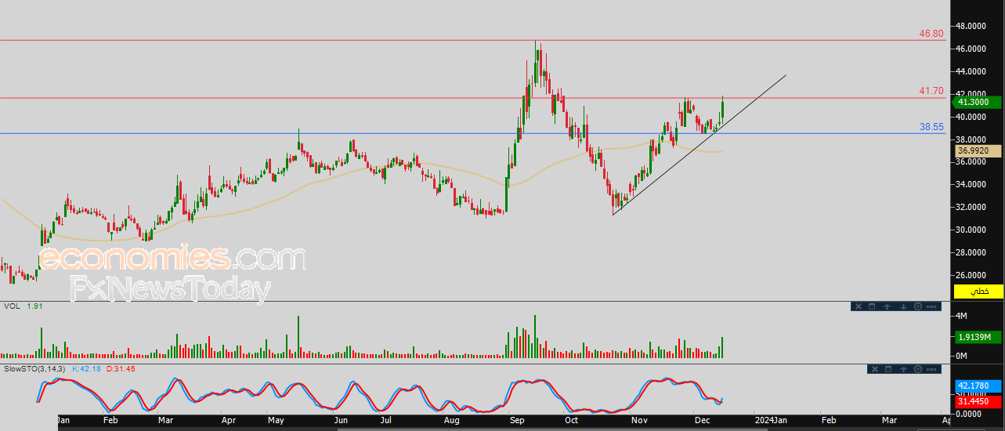Close the VOL indicator panel
This screenshot has width=1005, height=431.
pyautogui.click(x=858, y=306)
